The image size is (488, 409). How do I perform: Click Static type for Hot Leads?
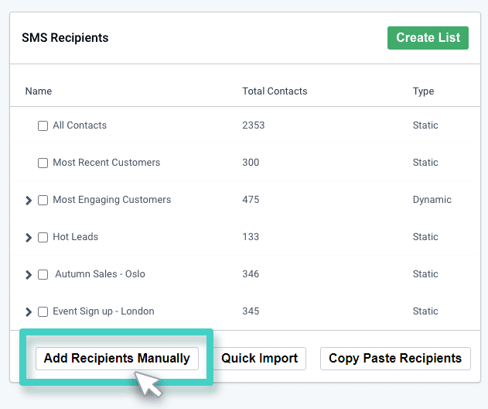(x=425, y=237)
